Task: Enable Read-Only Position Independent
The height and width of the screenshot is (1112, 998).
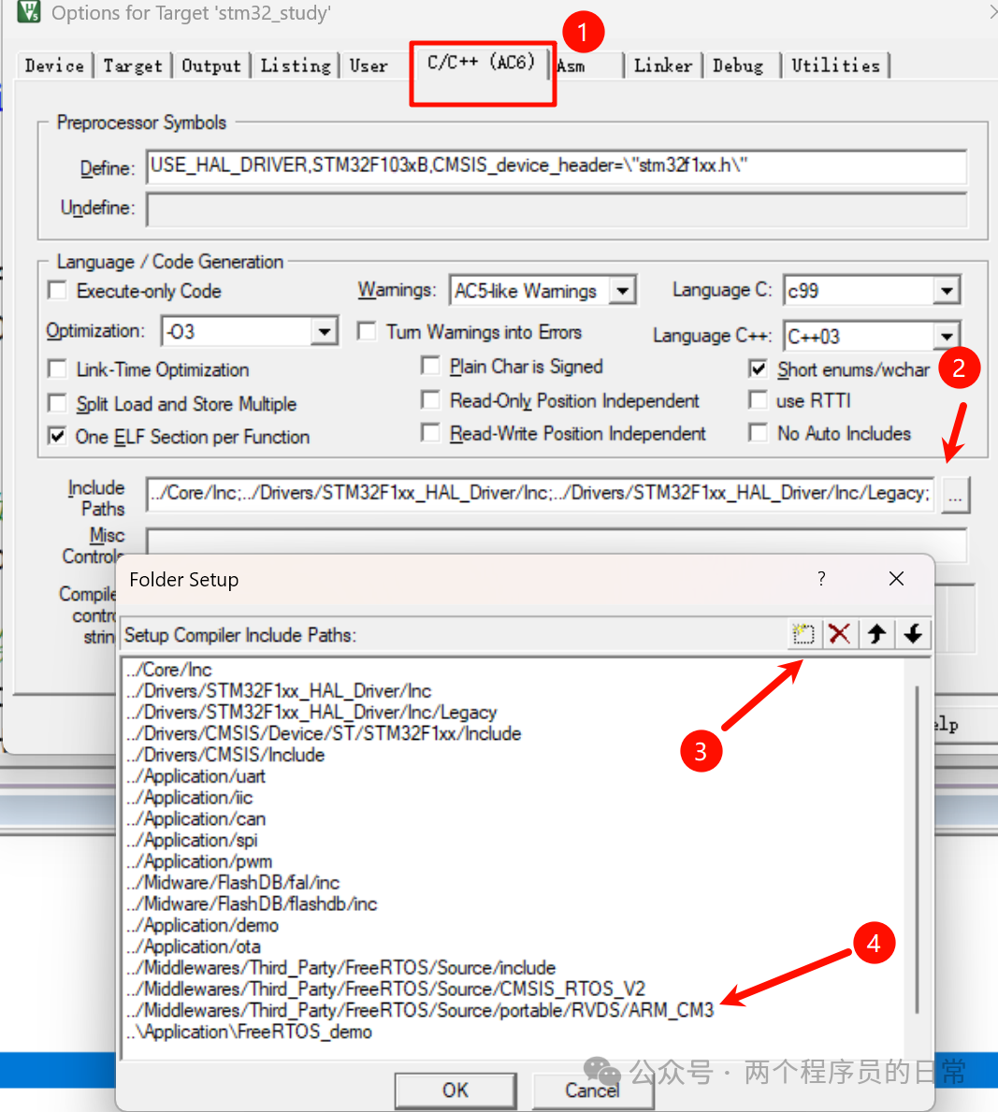Action: click(x=430, y=400)
